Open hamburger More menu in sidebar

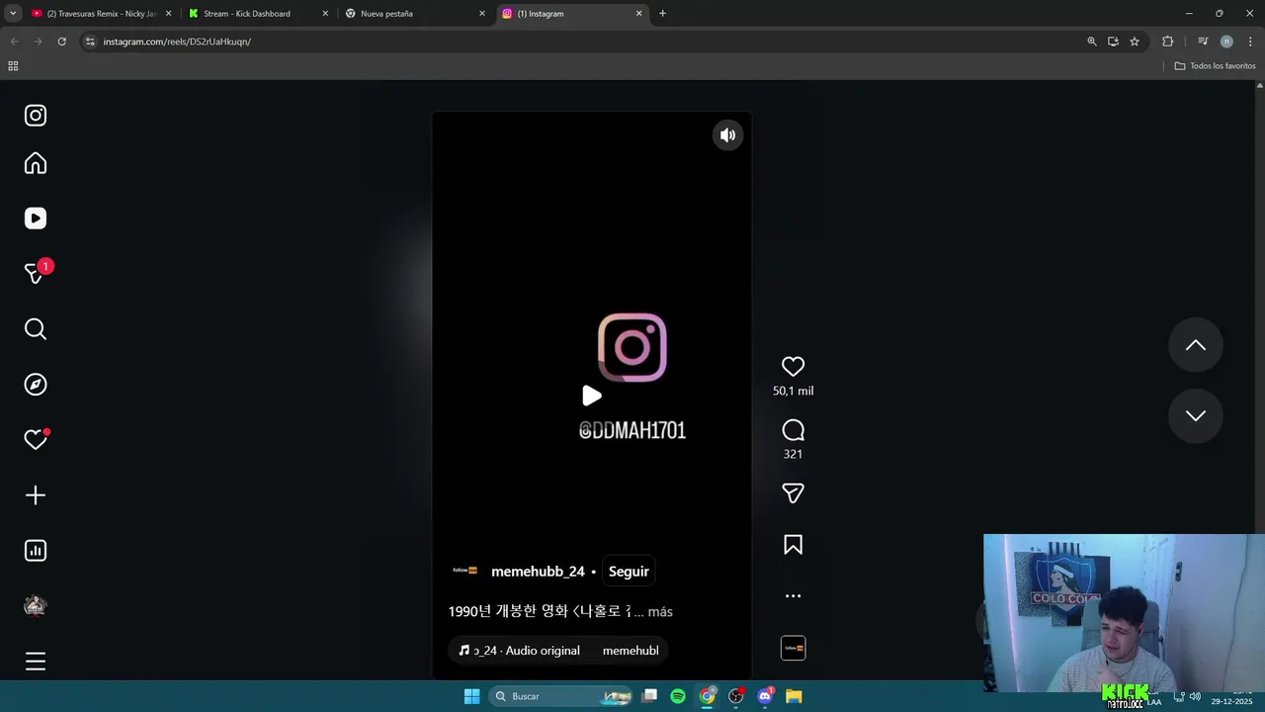tap(36, 662)
